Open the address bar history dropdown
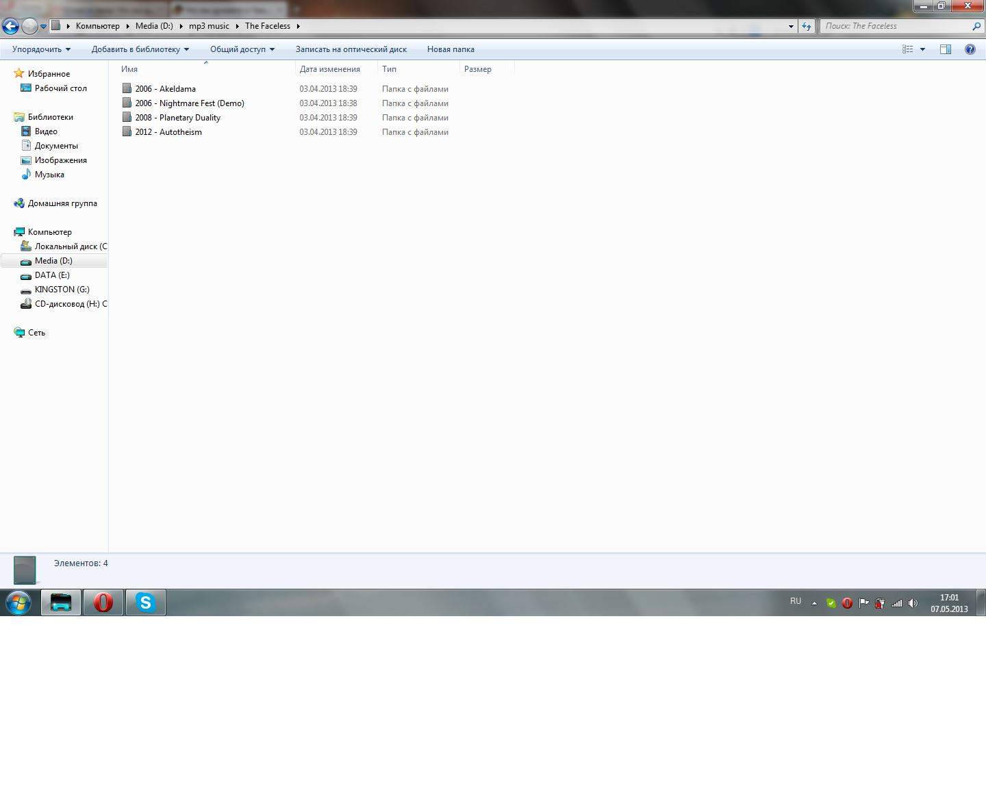The height and width of the screenshot is (801, 986). [x=791, y=27]
